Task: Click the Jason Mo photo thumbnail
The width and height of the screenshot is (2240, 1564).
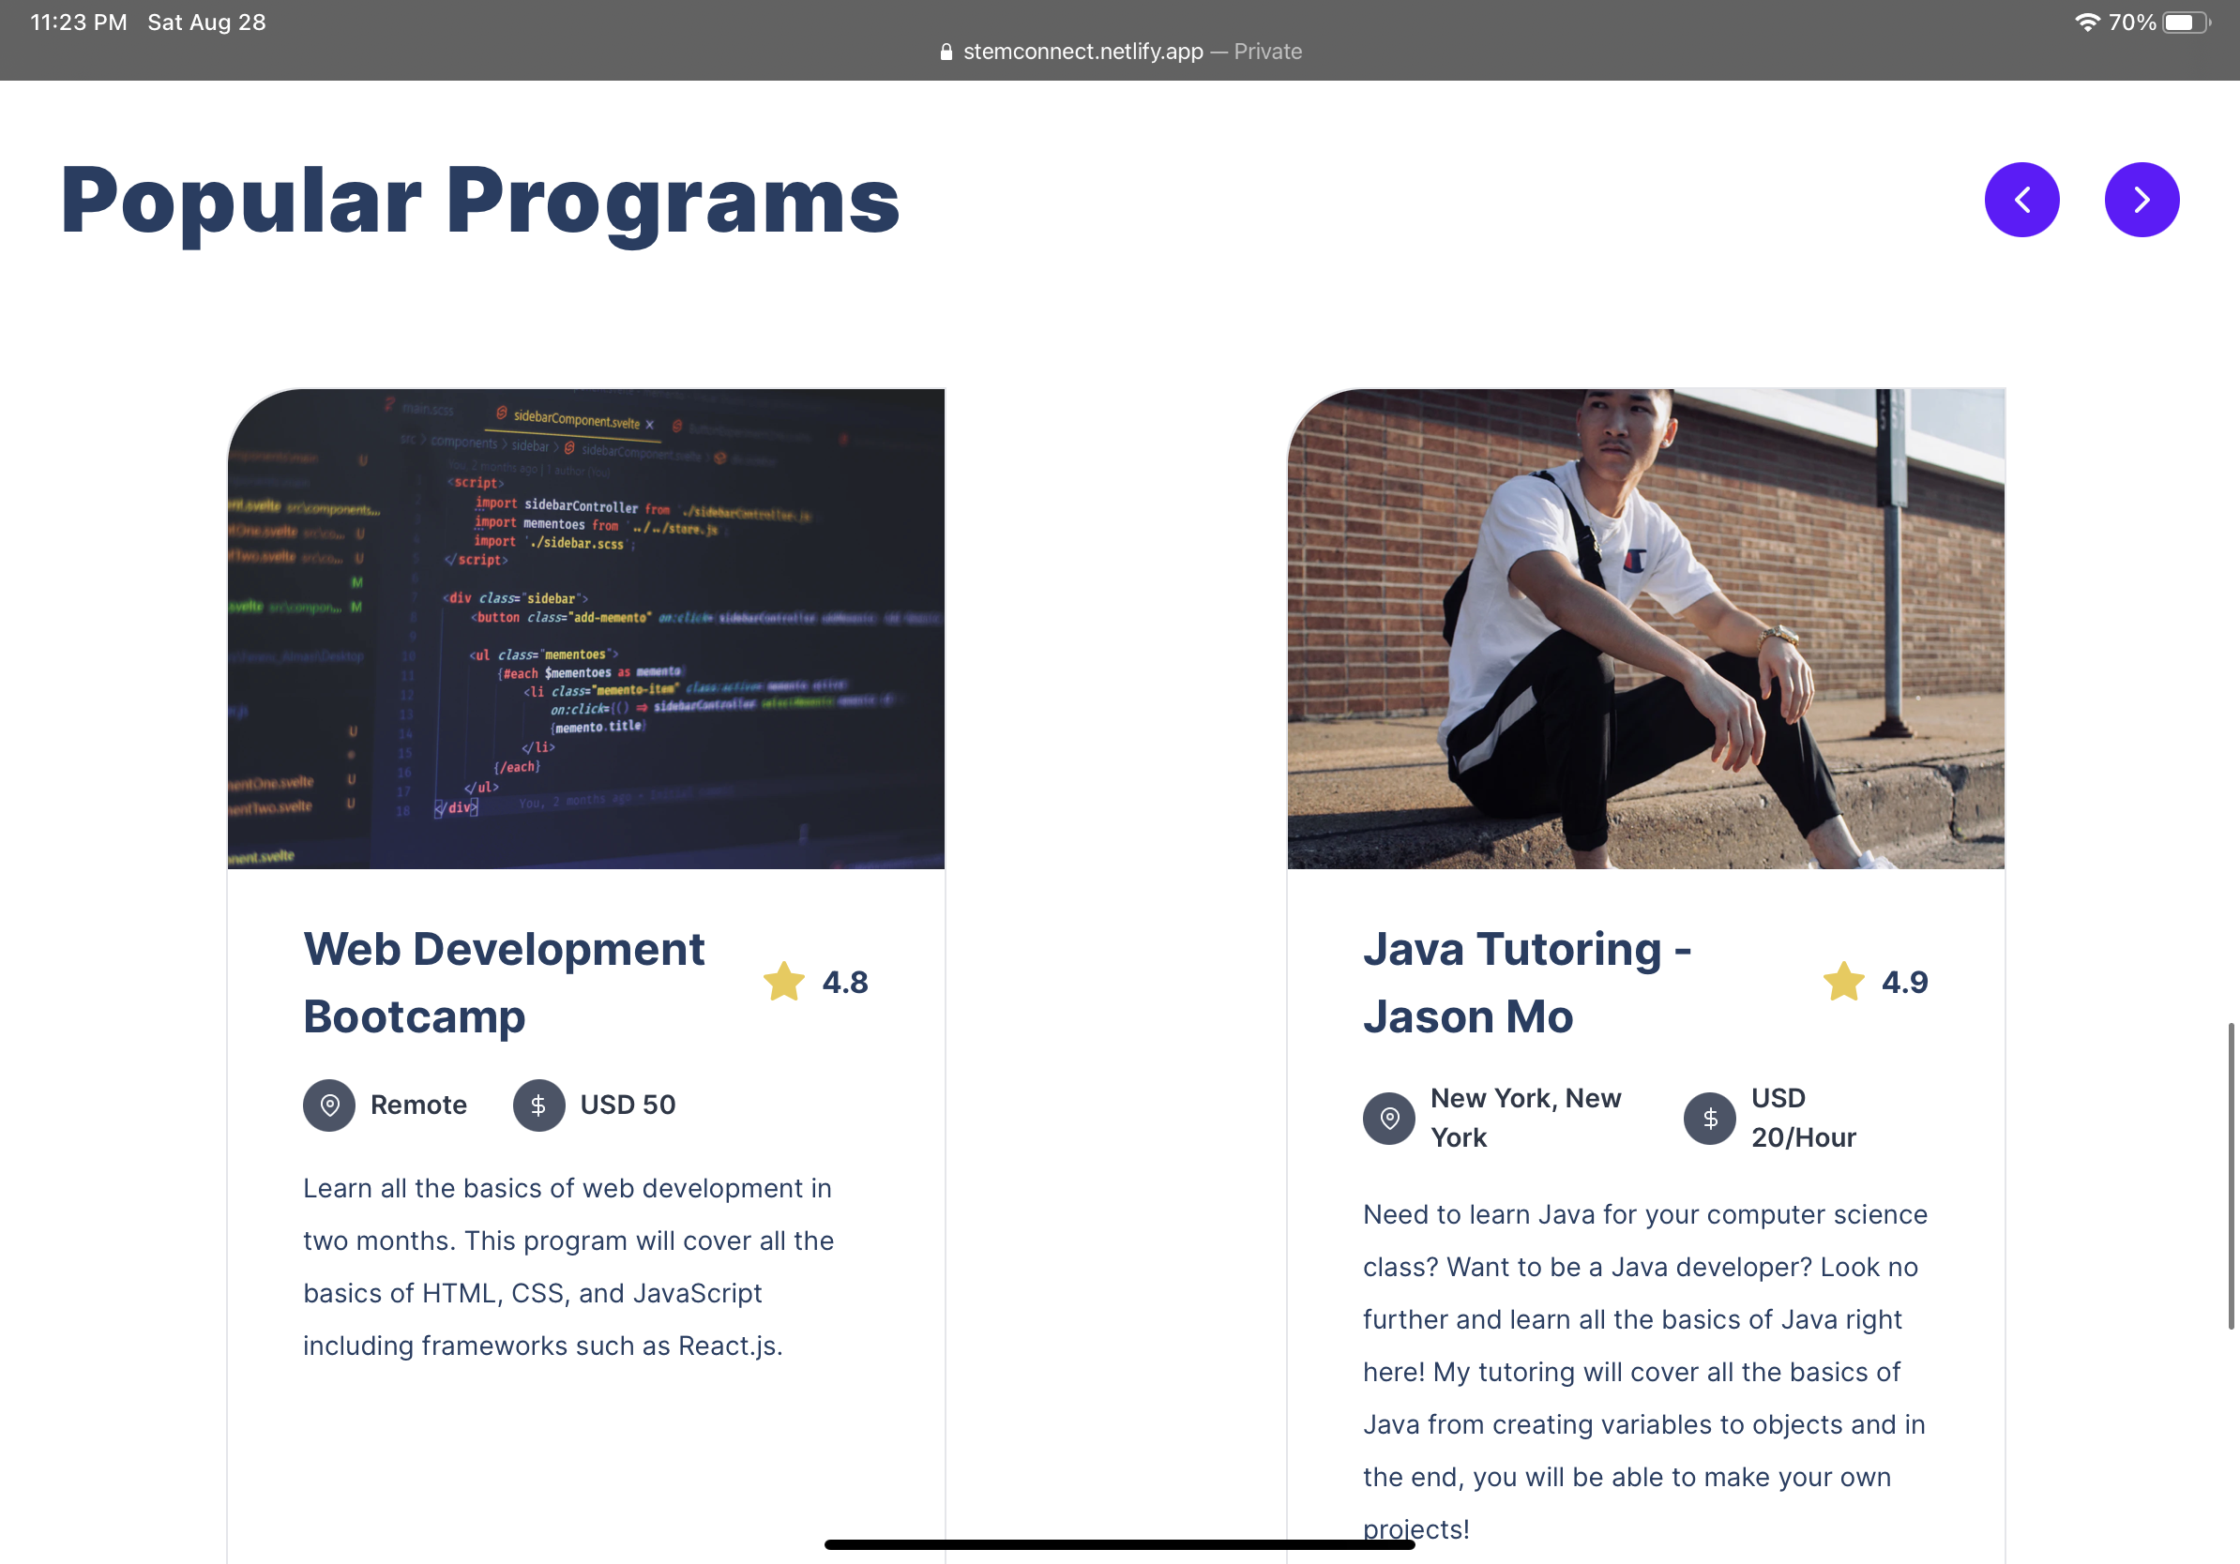Action: pos(1646,629)
